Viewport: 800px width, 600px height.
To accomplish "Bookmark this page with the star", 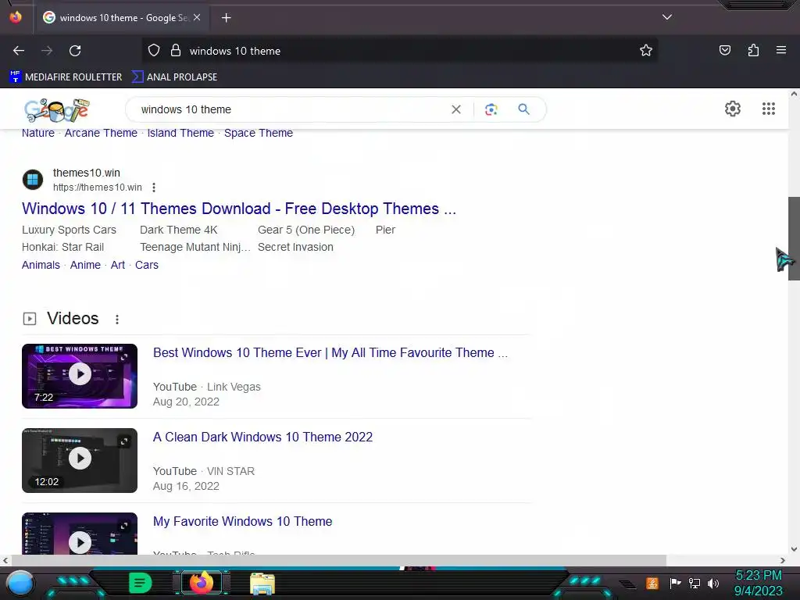I will click(646, 51).
